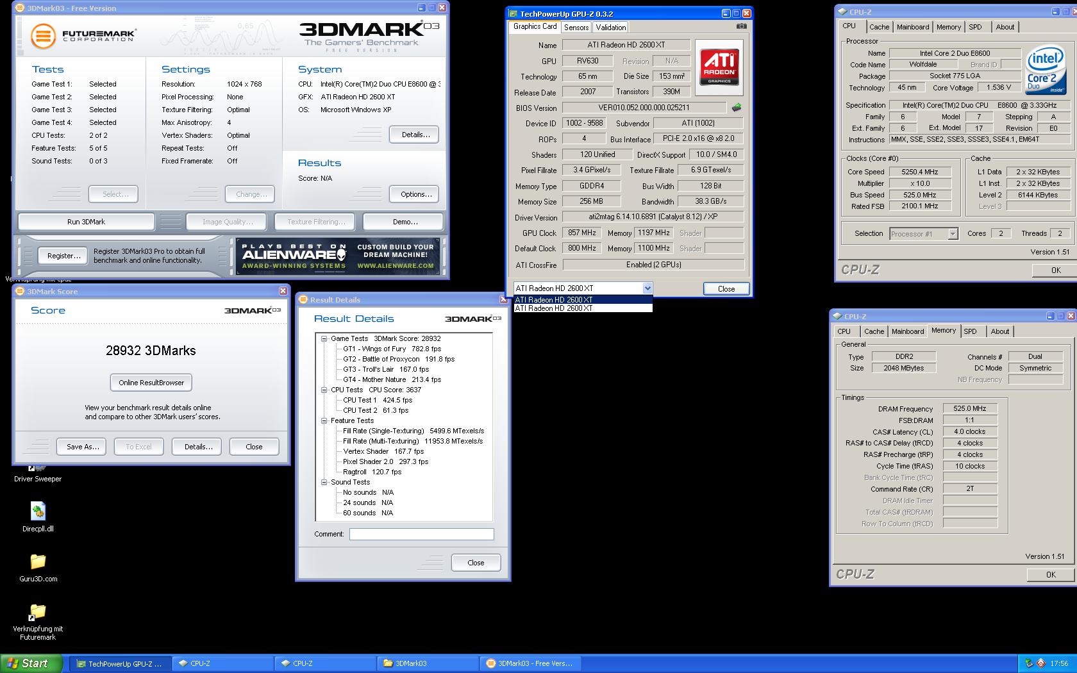Choose the second ATI Radeon HD 2600 XT entry
The image size is (1077, 673).
(583, 308)
